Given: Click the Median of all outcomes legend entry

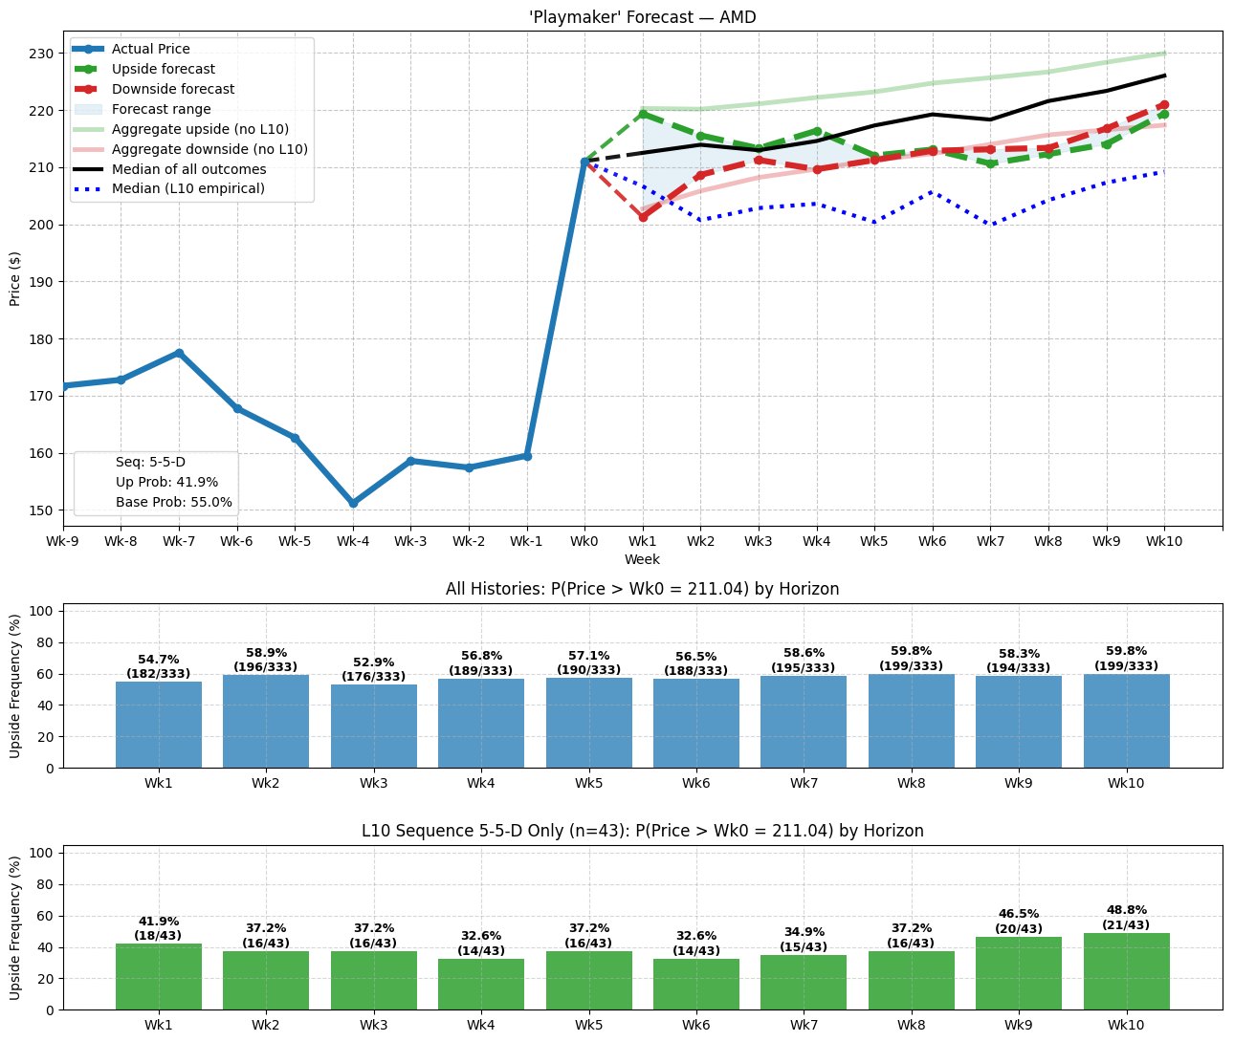Looking at the screenshot, I should (x=188, y=169).
